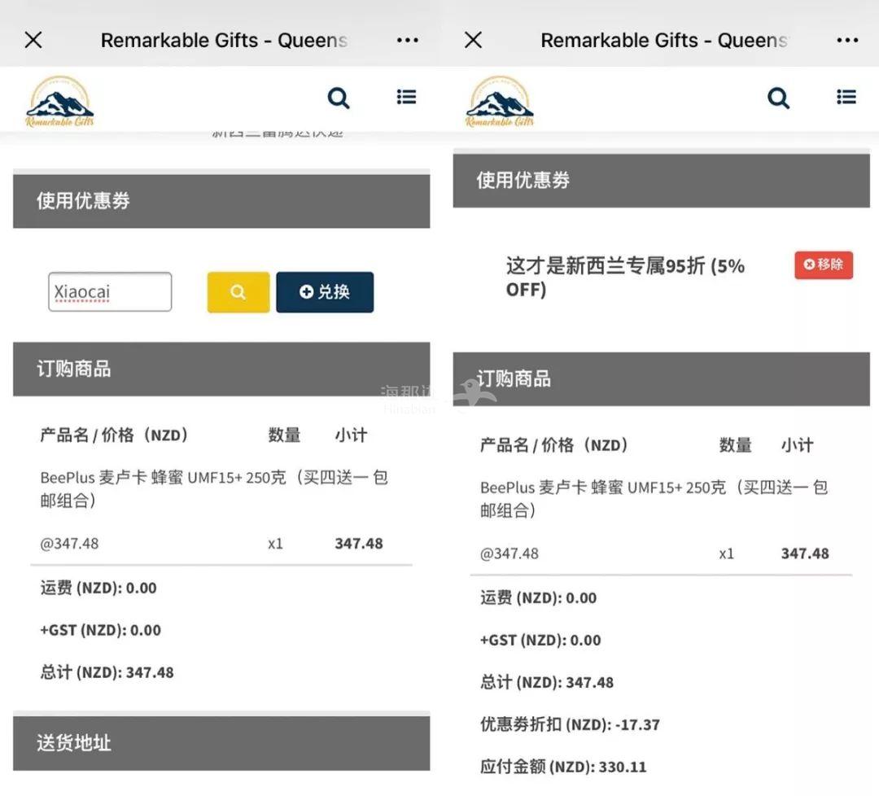This screenshot has height=796, width=879.
Task: Click the page title on right screen's top bar
Action: (x=664, y=41)
